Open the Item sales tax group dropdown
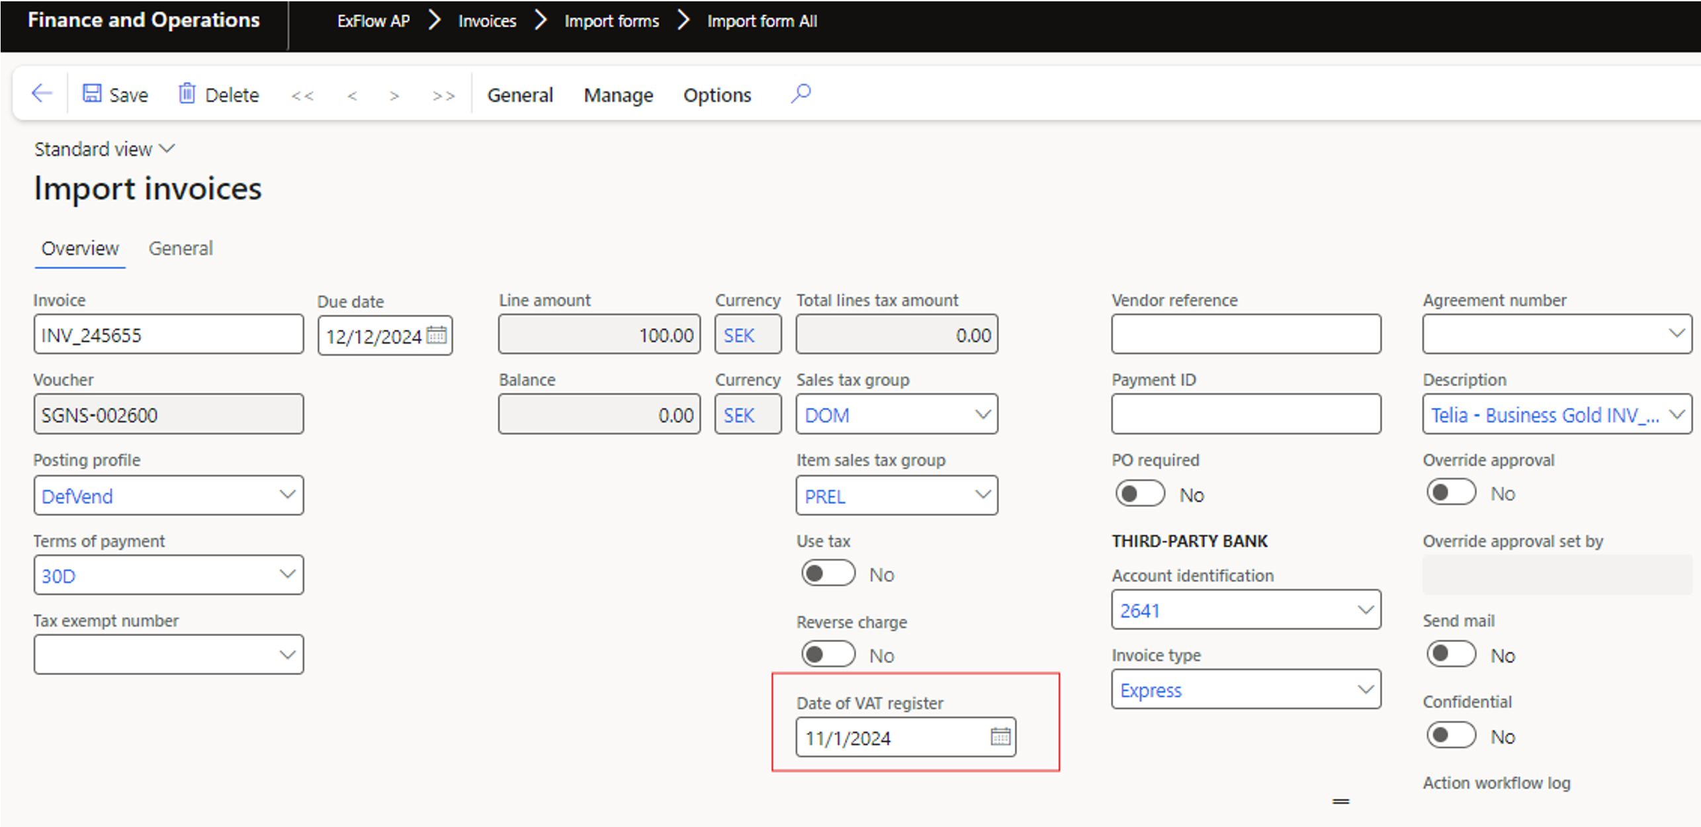 coord(982,494)
